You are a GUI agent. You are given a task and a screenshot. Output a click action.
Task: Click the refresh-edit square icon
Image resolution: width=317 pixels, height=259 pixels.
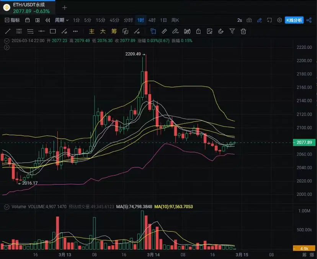[125, 31]
